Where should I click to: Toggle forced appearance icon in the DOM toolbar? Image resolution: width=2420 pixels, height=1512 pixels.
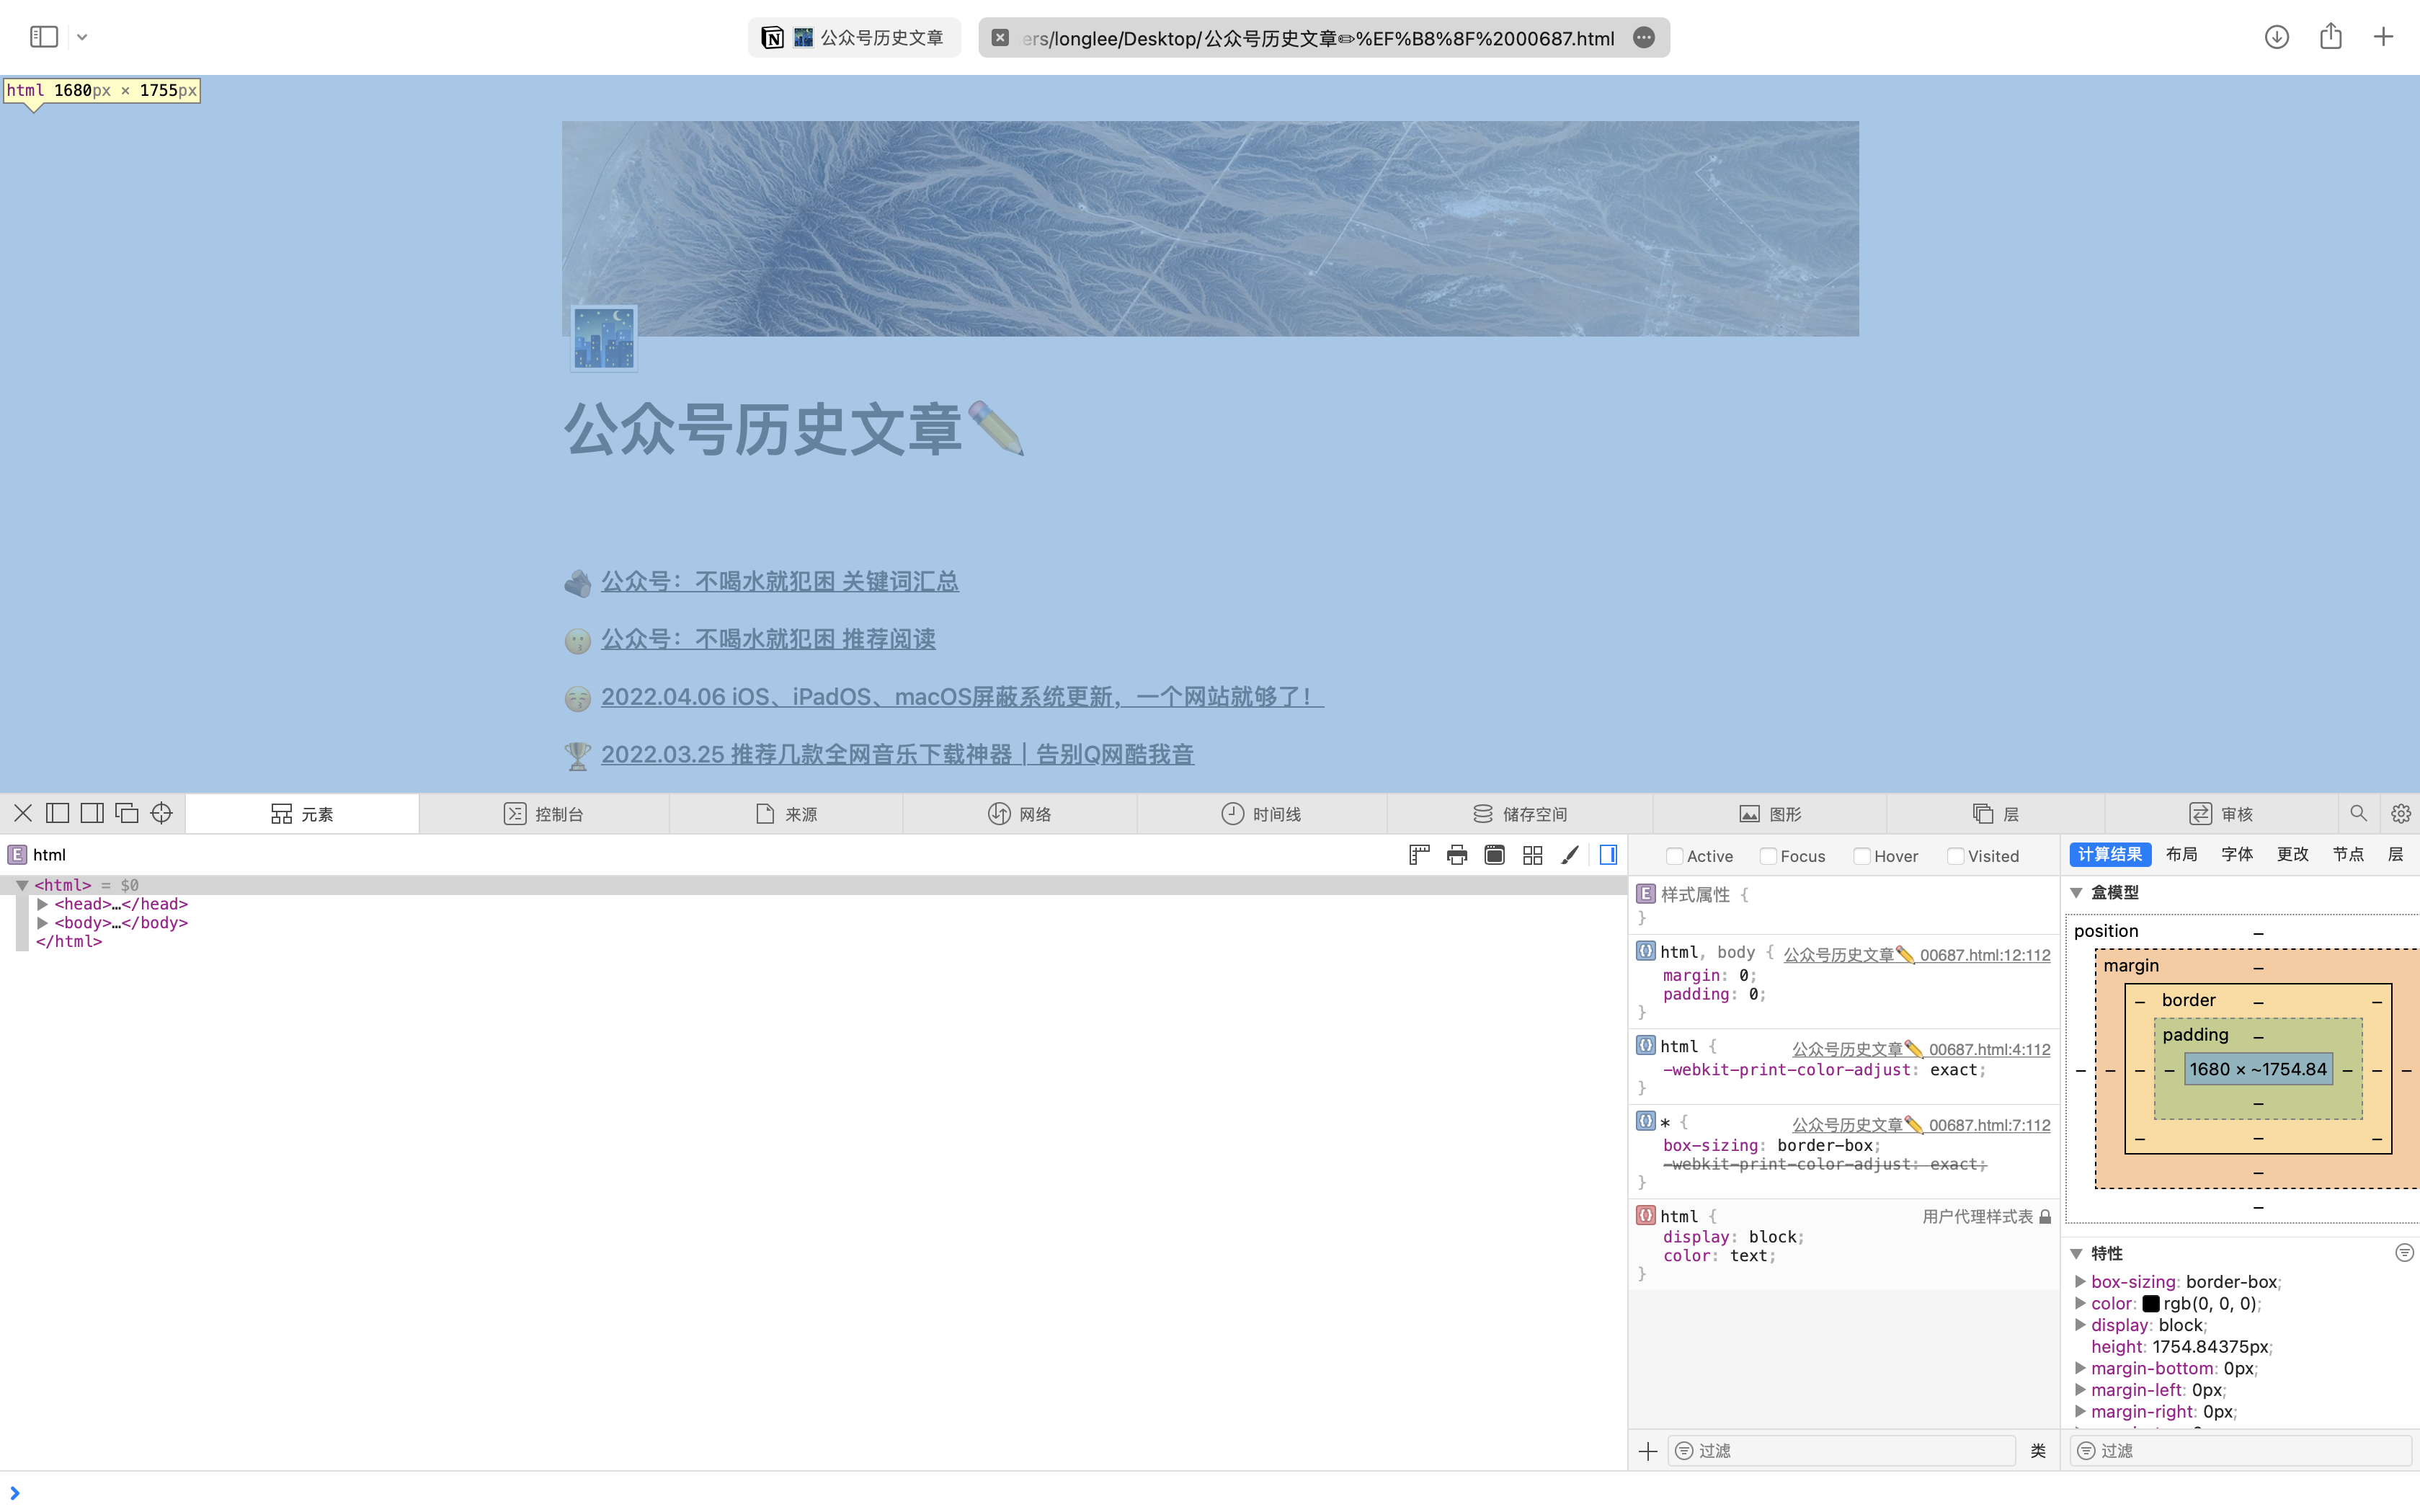[1494, 855]
